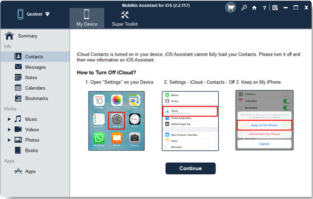This screenshot has height=199, width=313.
Task: Switch to the Super Toolkit tab
Action: pyautogui.click(x=125, y=18)
